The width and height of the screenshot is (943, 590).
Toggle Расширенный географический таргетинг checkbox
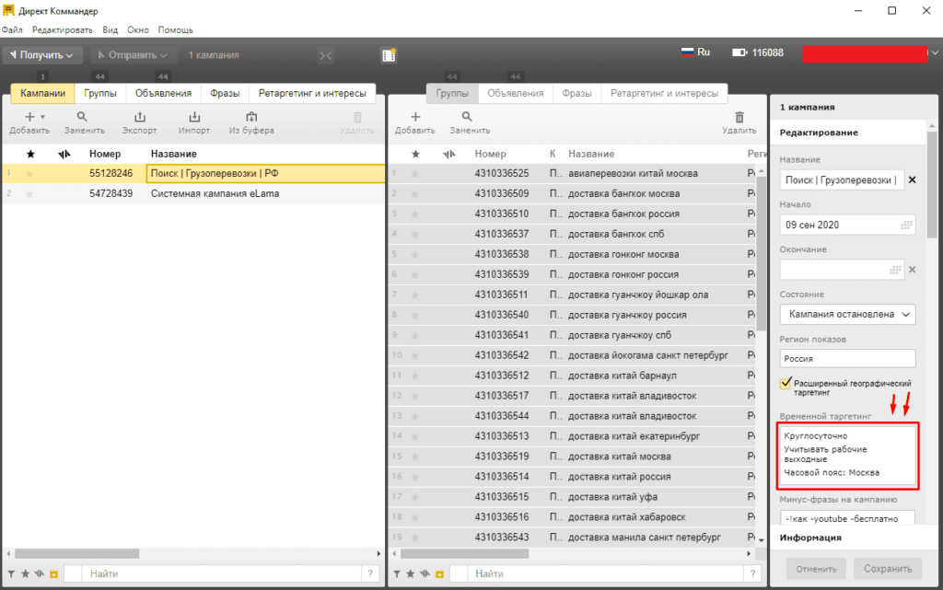pos(786,383)
